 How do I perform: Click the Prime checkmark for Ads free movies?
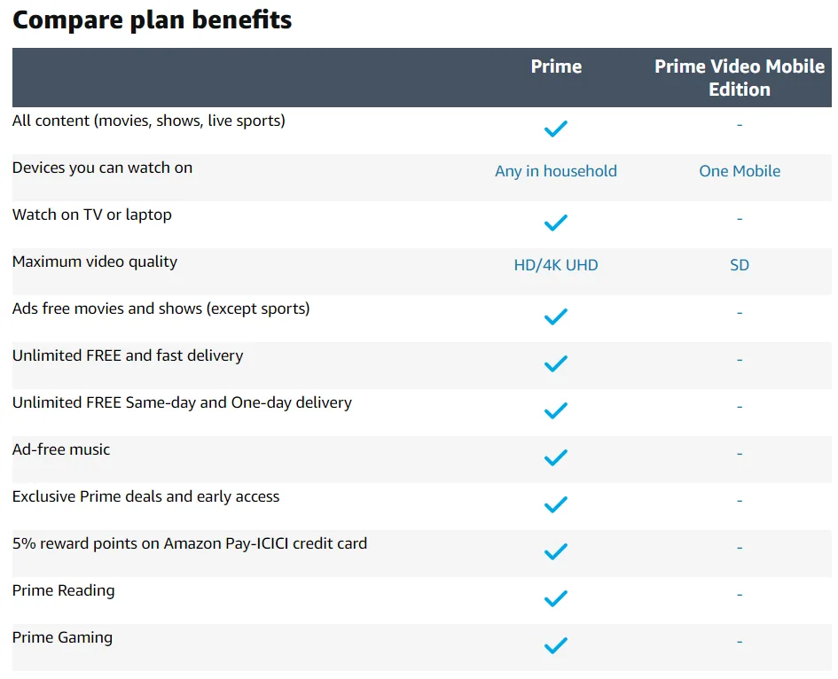[555, 317]
